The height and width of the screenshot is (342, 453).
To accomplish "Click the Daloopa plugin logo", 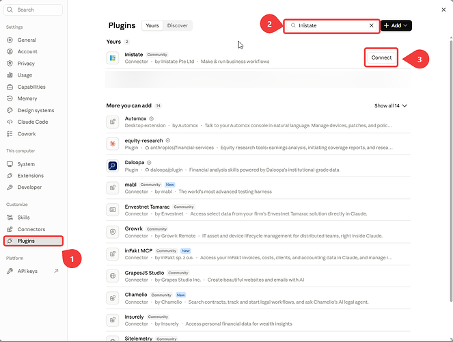I will point(113,166).
